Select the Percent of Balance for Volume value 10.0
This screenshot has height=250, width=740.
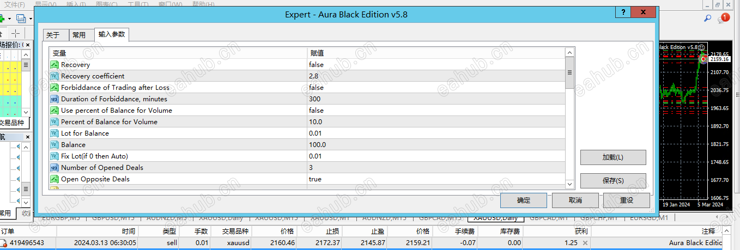pos(316,122)
